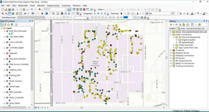This screenshot has height=112, width=209.
Task: Open the font size dropdown
Action: (x=178, y=14)
